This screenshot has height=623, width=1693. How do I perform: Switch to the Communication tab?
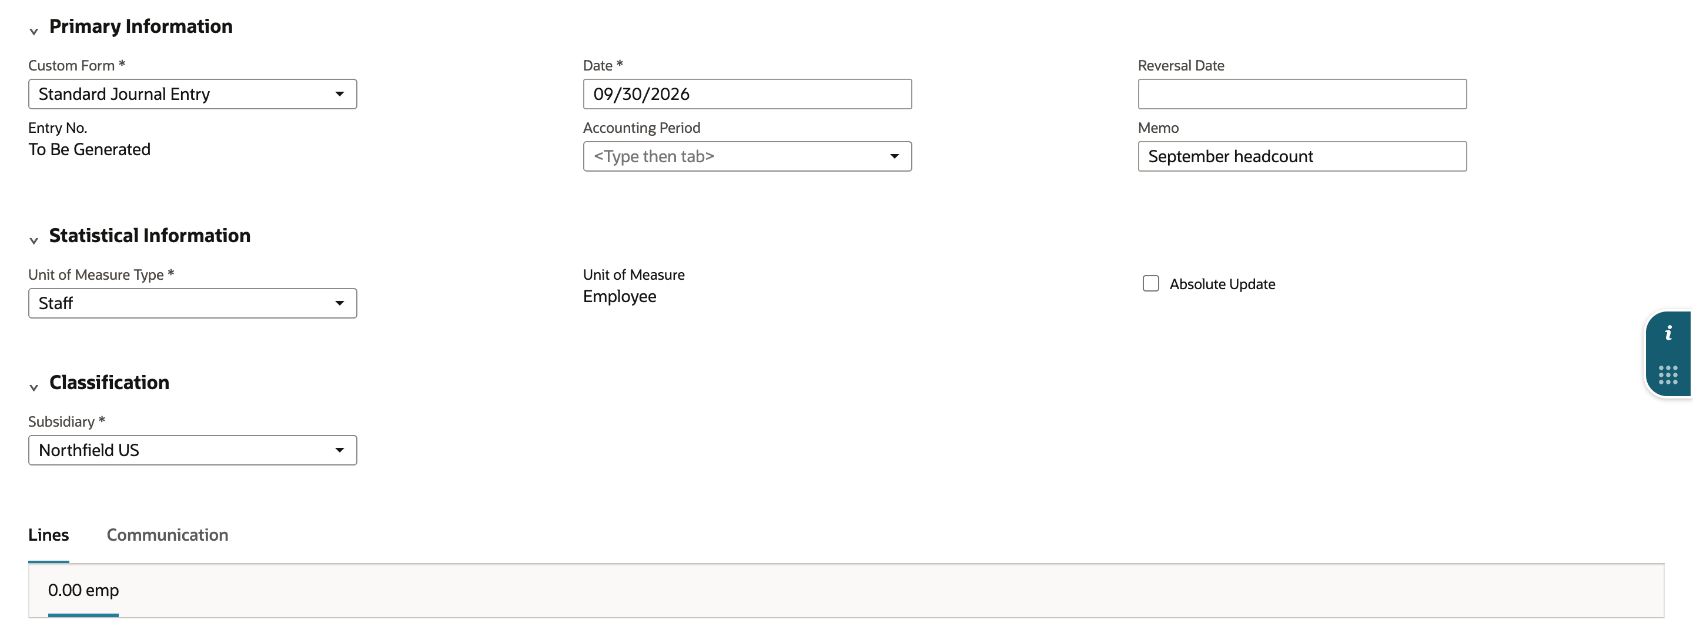coord(168,535)
